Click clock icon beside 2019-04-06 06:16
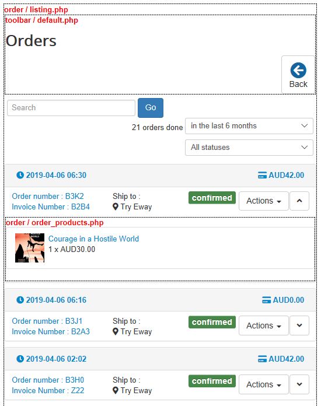Viewport: 321px width, 406px height. (x=20, y=300)
